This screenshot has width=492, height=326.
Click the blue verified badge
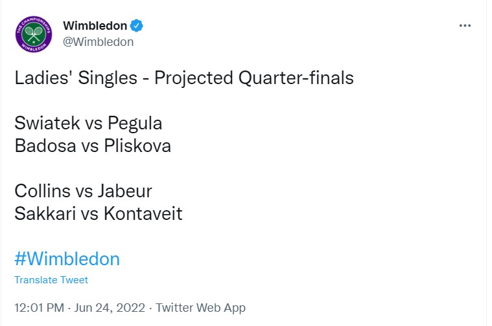(137, 26)
